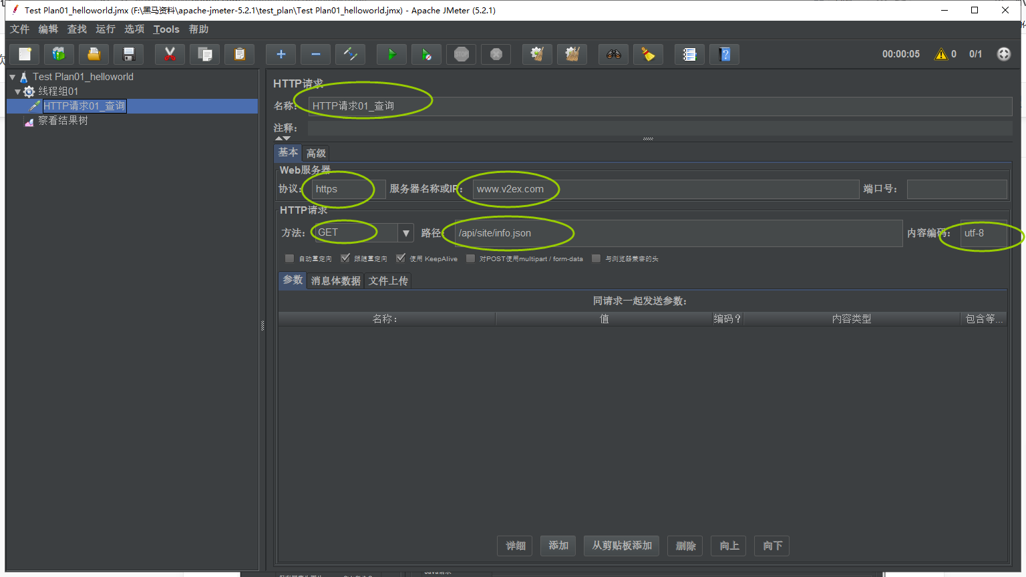Click the 路径 field /api/site/info.json
The width and height of the screenshot is (1026, 577).
(x=679, y=233)
